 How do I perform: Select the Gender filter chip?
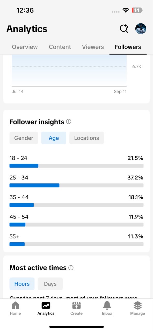[24, 138]
